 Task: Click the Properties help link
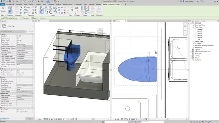coord(5,119)
